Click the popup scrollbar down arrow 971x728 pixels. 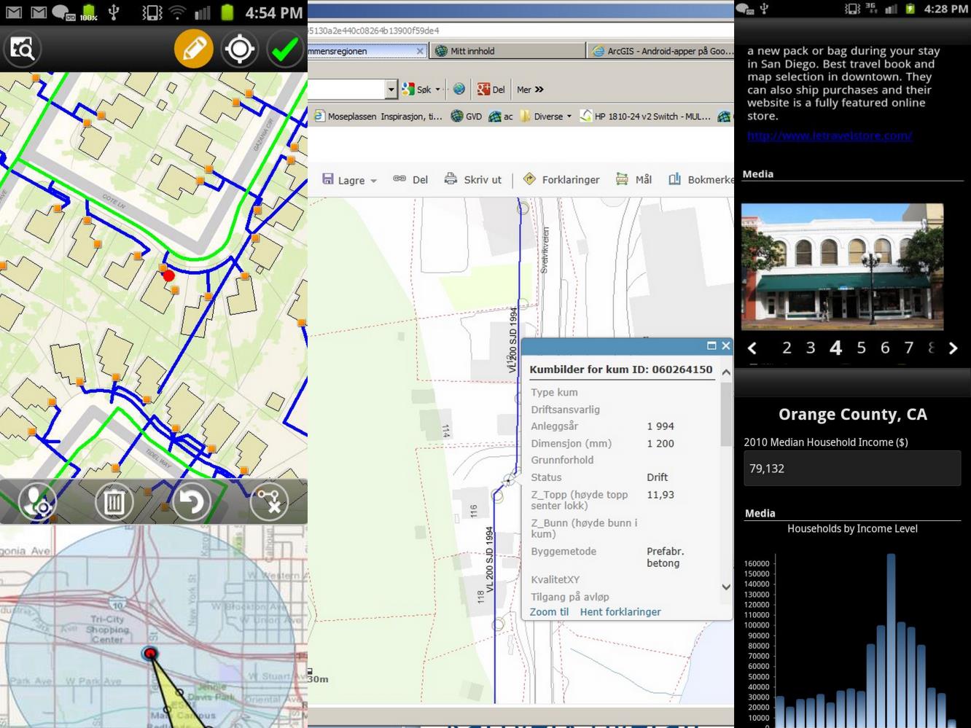[x=726, y=587]
